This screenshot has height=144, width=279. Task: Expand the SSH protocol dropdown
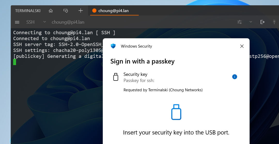(x=44, y=22)
